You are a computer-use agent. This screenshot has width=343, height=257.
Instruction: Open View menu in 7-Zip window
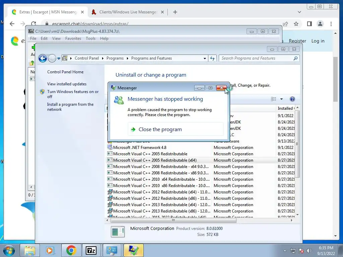coord(56,38)
